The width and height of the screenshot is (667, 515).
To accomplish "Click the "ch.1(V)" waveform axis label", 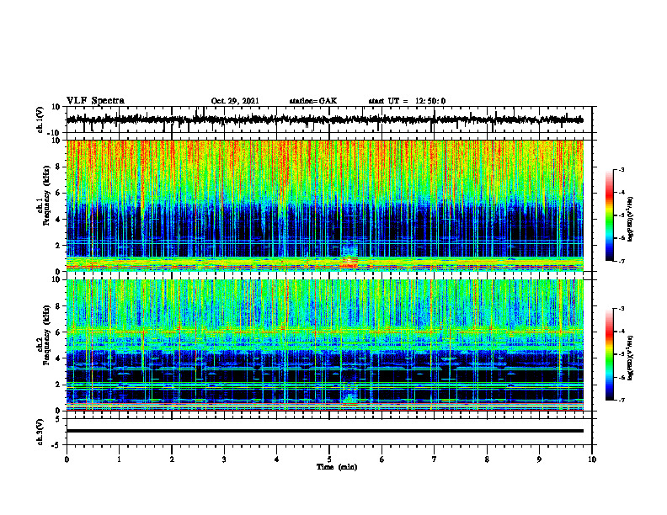I will coord(40,119).
